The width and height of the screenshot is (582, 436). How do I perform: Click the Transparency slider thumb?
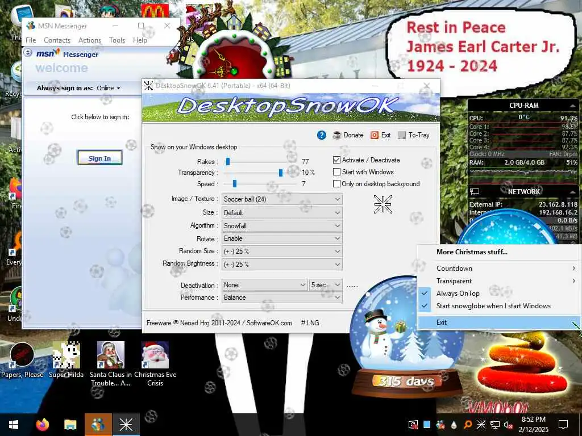(281, 173)
